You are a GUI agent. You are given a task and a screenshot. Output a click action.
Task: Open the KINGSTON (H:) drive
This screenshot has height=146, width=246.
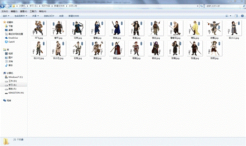click(x=16, y=93)
